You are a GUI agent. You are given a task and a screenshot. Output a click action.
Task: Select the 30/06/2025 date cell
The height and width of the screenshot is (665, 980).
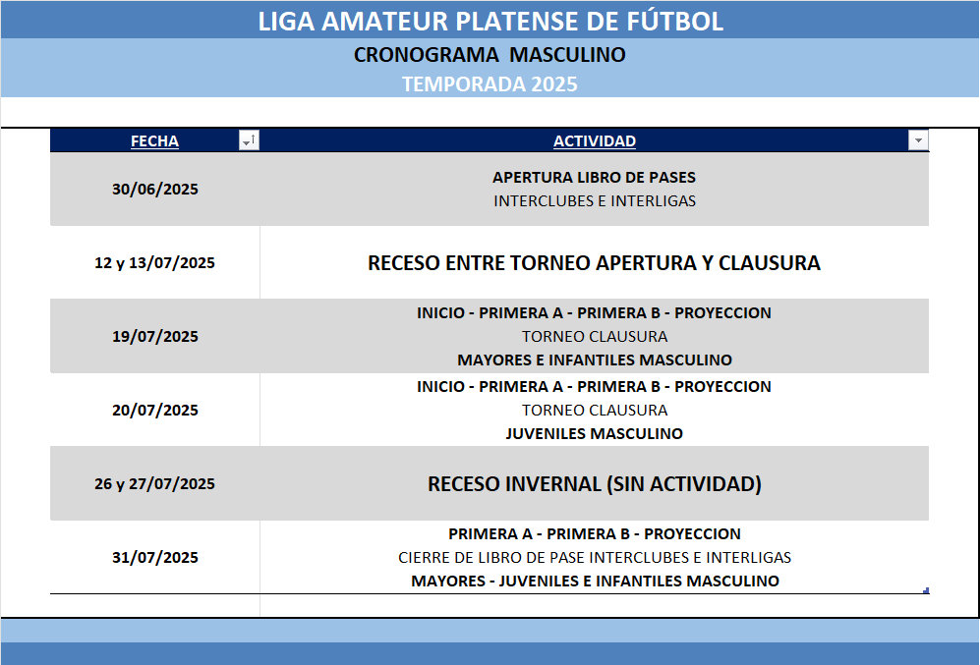pos(154,190)
